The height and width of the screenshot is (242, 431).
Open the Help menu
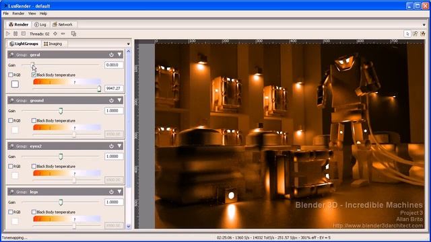pyautogui.click(x=43, y=13)
